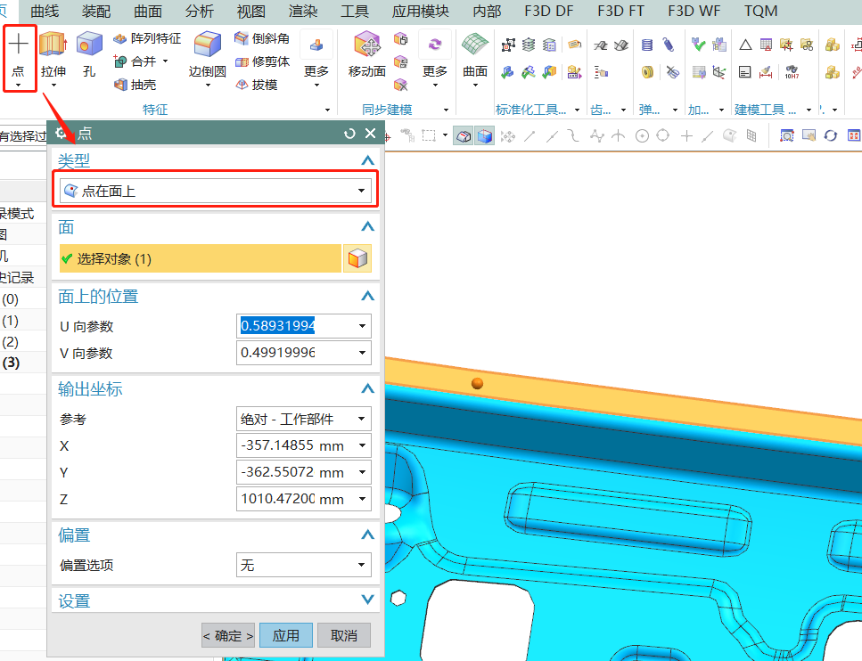862x661 pixels.
Task: Switch to the 应用模块 ribbon tab
Action: [x=420, y=11]
